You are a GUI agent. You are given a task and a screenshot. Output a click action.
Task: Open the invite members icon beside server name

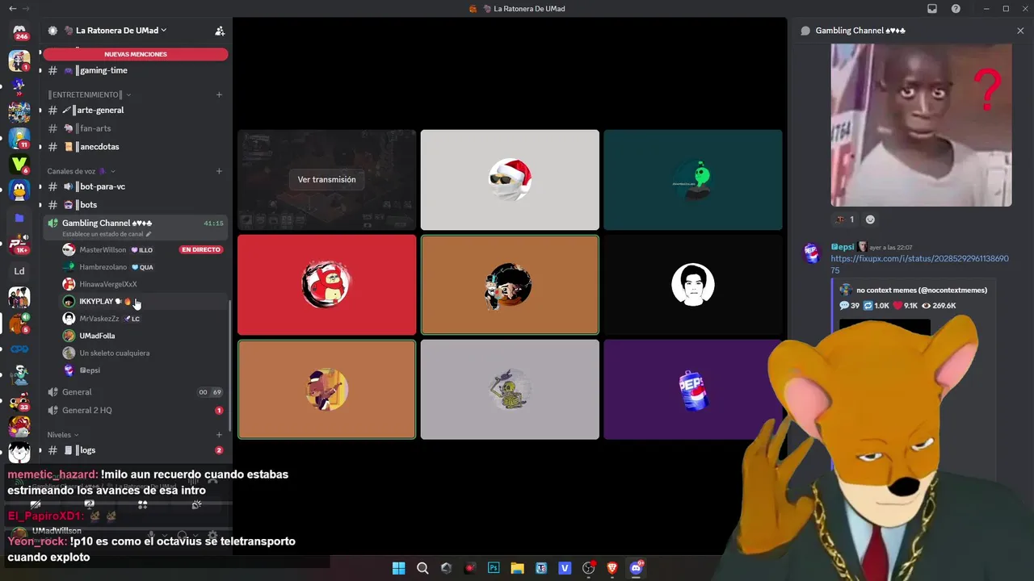pos(219,31)
